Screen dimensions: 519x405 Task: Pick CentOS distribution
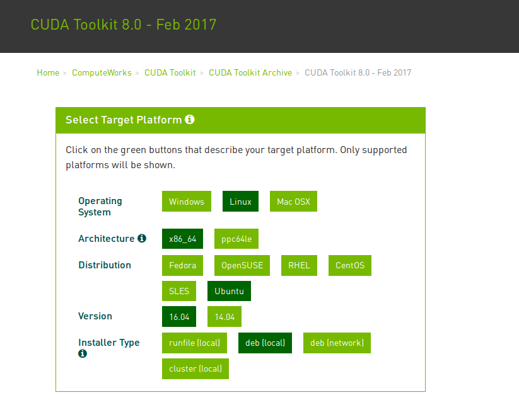[350, 265]
